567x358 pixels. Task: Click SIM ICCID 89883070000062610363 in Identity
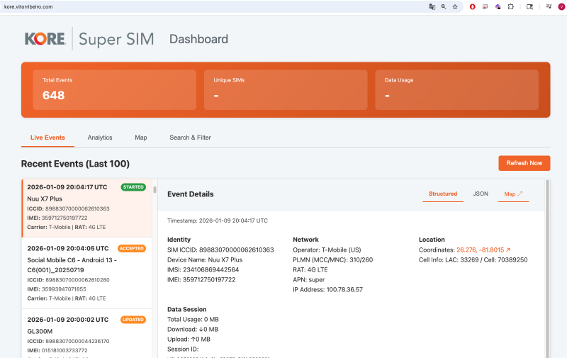tap(220, 250)
